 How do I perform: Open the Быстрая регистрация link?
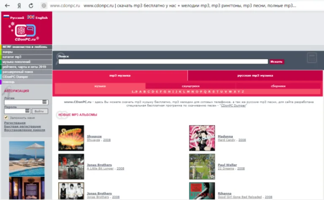pyautogui.click(x=22, y=126)
